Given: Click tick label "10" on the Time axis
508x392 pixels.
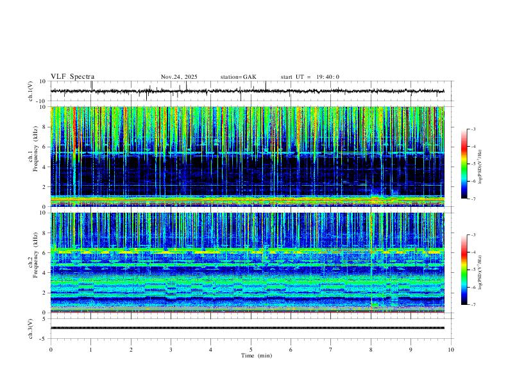Looking at the screenshot, I should [x=451, y=350].
